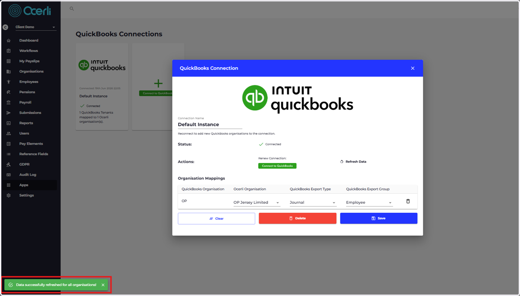Click the OP QuickBooks organisation cell
Screen dimensions: 520x296
(x=184, y=201)
